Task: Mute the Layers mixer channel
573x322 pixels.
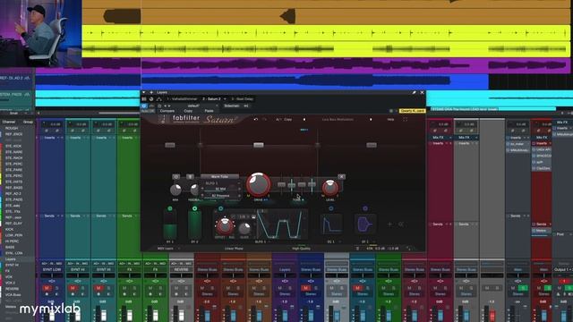Action: 280,288
